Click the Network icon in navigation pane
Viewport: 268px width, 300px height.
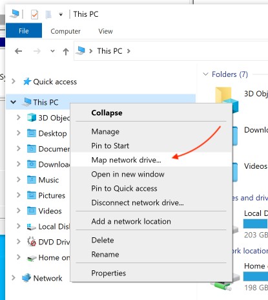pyautogui.click(x=26, y=278)
